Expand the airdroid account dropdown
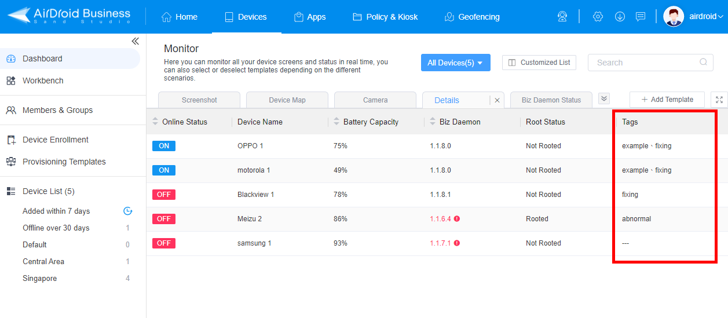This screenshot has width=728, height=318. (706, 17)
